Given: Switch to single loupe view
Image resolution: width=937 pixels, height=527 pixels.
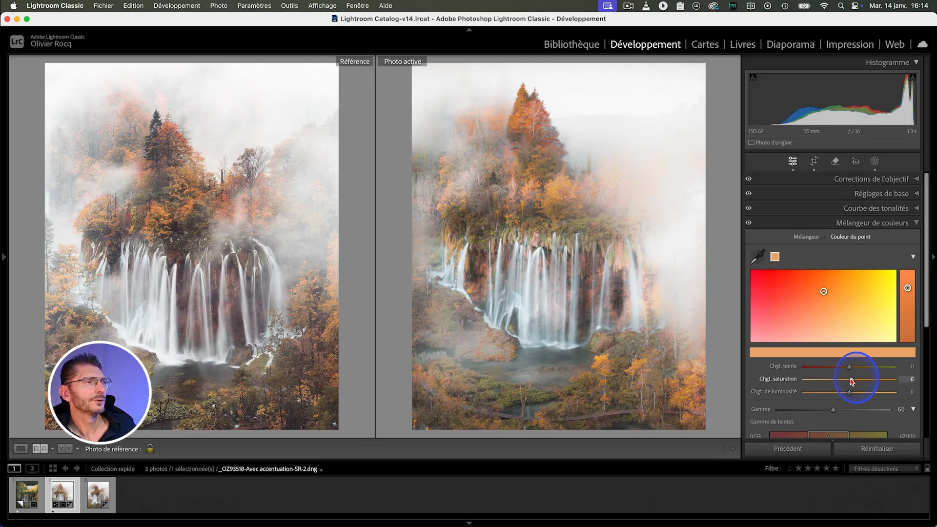Looking at the screenshot, I should [x=20, y=449].
